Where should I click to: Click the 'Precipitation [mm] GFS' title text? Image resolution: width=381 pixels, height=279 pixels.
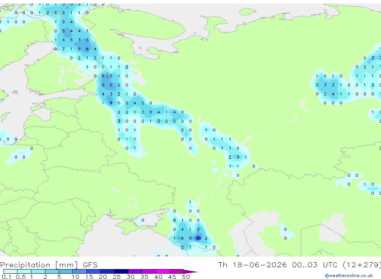pos(49,265)
